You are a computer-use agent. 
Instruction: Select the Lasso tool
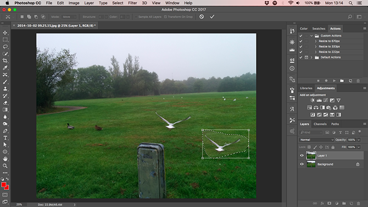click(5, 47)
